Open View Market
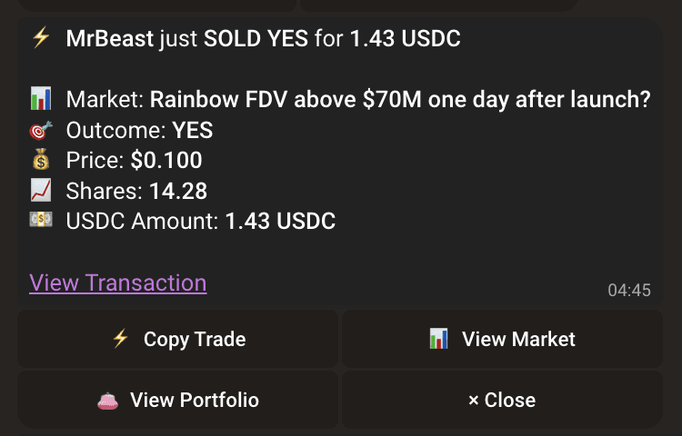The image size is (682, 436). click(502, 339)
